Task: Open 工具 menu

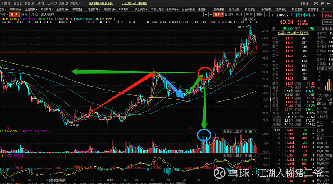Action: point(52,3)
